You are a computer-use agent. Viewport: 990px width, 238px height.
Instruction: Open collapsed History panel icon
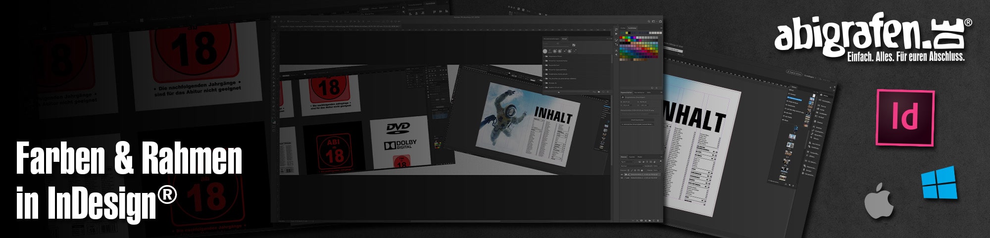point(616,29)
